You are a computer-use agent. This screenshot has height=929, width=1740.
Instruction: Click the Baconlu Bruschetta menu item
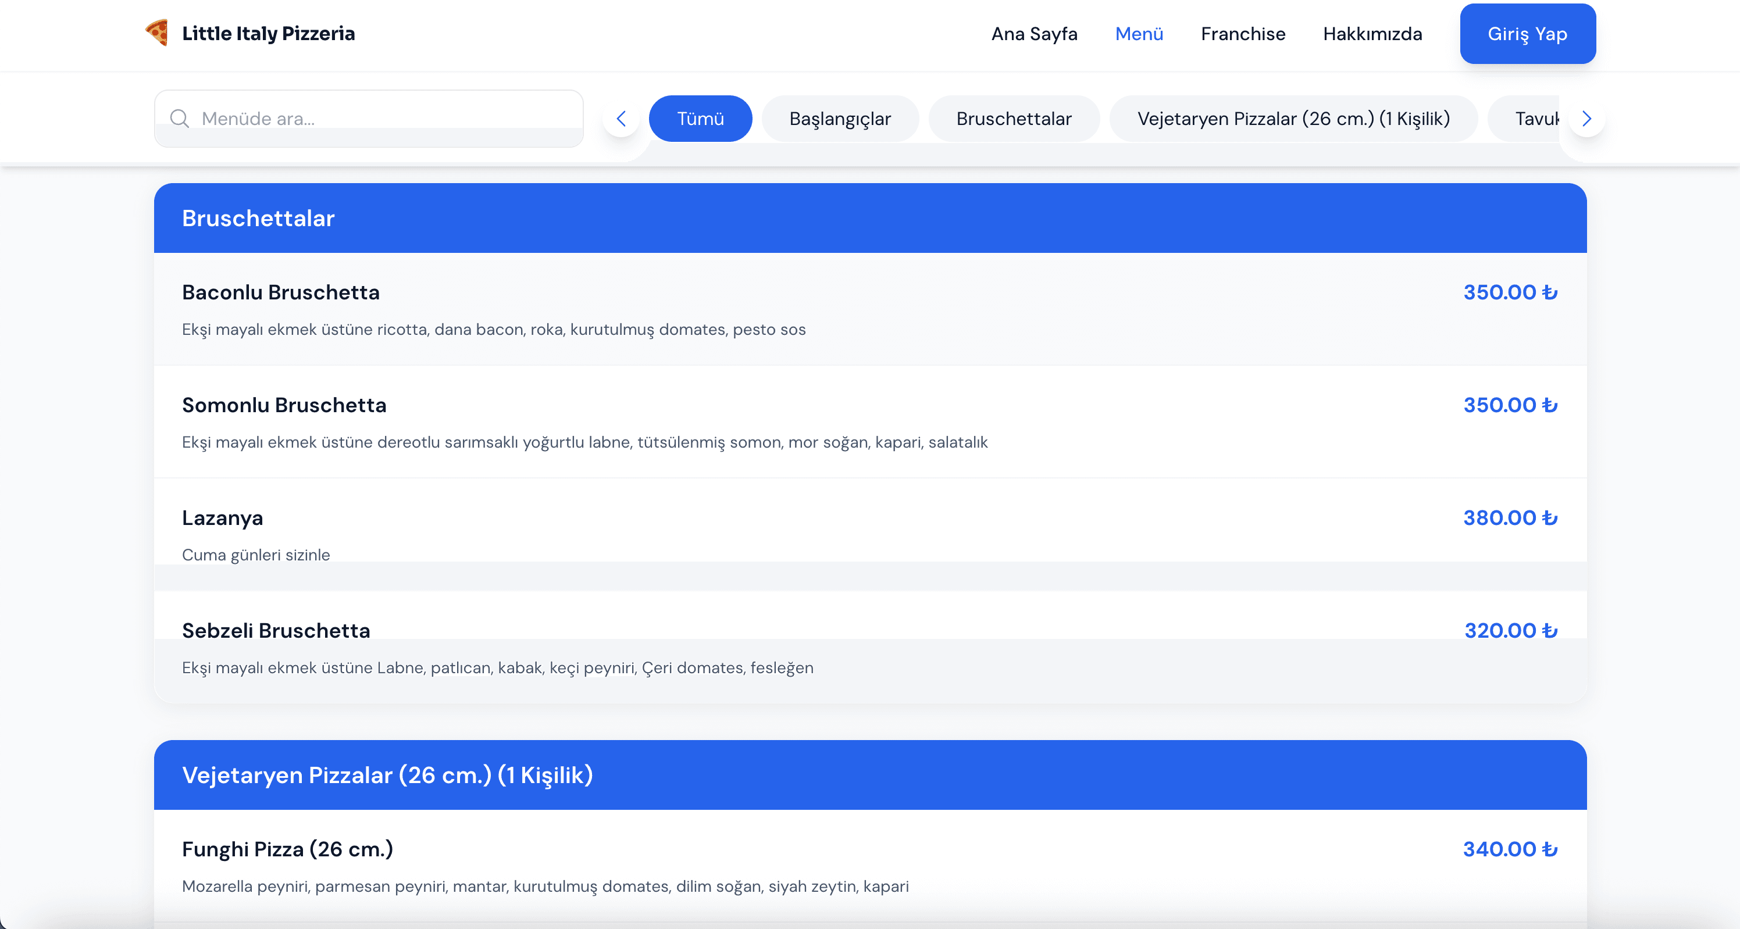coord(280,292)
